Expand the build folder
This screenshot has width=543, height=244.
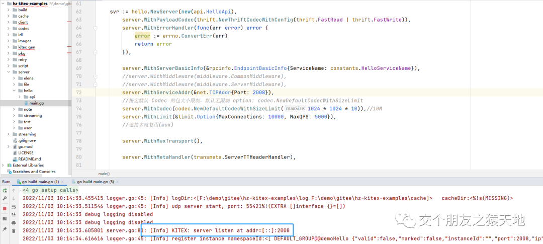coord(9,10)
